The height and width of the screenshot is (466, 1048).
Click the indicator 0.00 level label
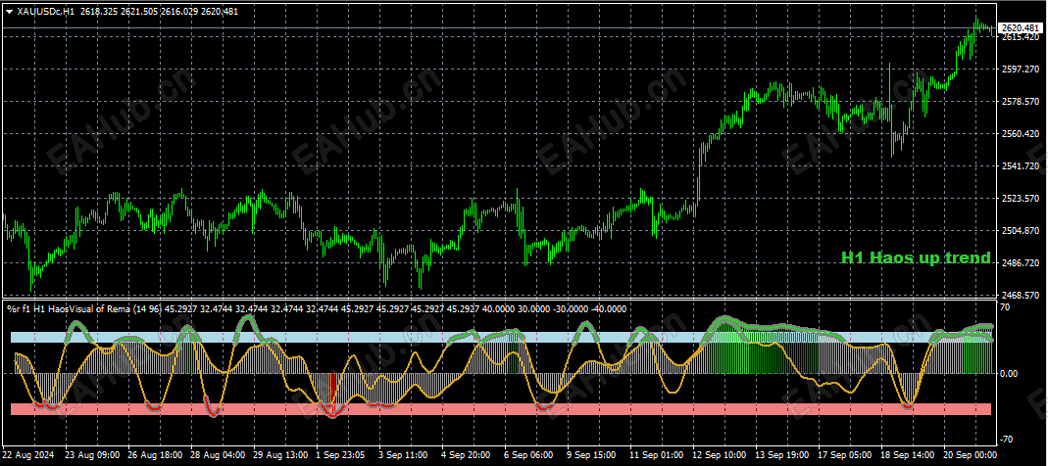1008,373
